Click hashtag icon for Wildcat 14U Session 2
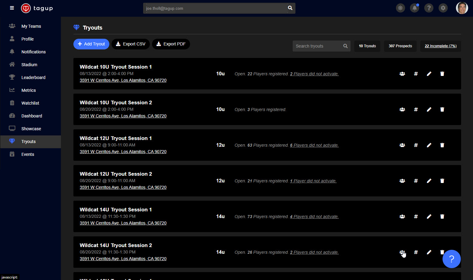 tap(416, 252)
